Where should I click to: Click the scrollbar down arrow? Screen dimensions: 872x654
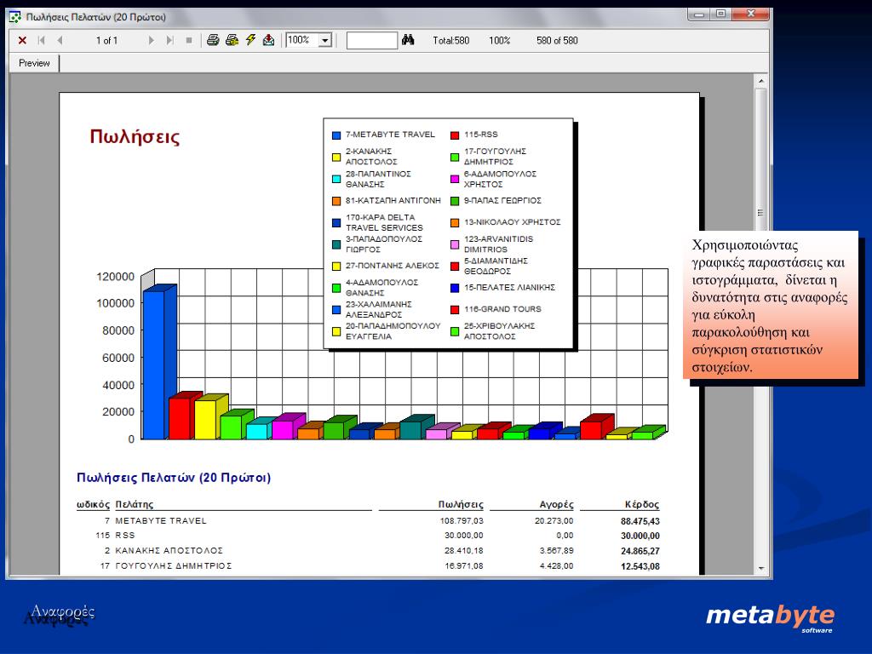760,568
